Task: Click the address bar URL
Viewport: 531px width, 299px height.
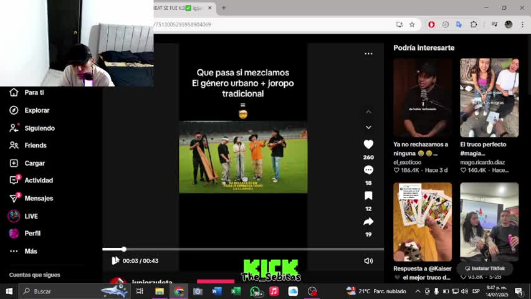Action: click(183, 24)
